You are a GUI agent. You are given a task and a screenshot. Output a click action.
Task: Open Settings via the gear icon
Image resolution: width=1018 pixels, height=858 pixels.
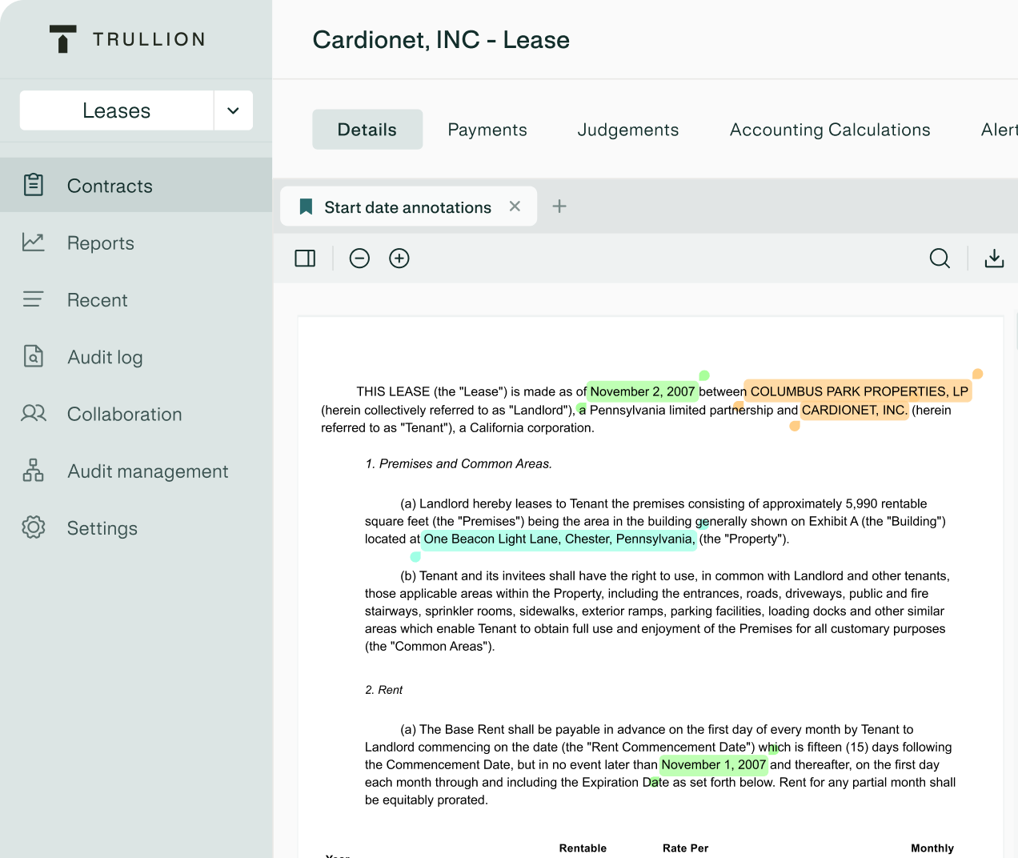coord(34,527)
